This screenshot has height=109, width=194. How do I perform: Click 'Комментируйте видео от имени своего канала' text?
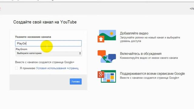click(x=149, y=58)
